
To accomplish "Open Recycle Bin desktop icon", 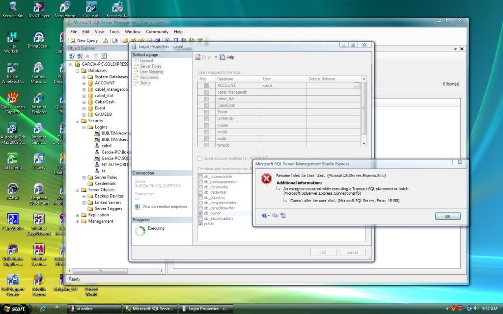I will [12, 10].
